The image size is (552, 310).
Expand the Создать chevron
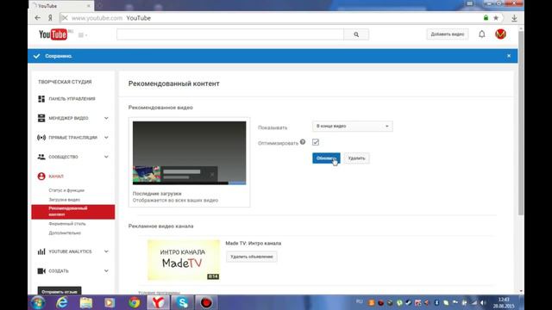pyautogui.click(x=106, y=271)
